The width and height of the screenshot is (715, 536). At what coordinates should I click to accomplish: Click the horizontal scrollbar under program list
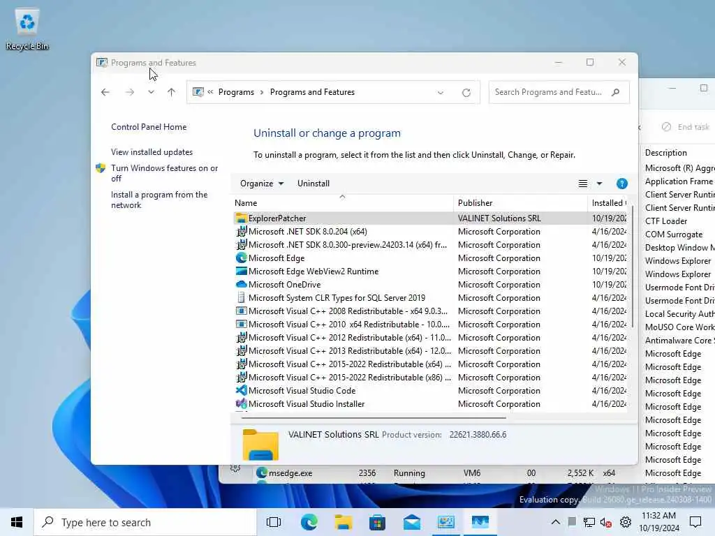373,417
